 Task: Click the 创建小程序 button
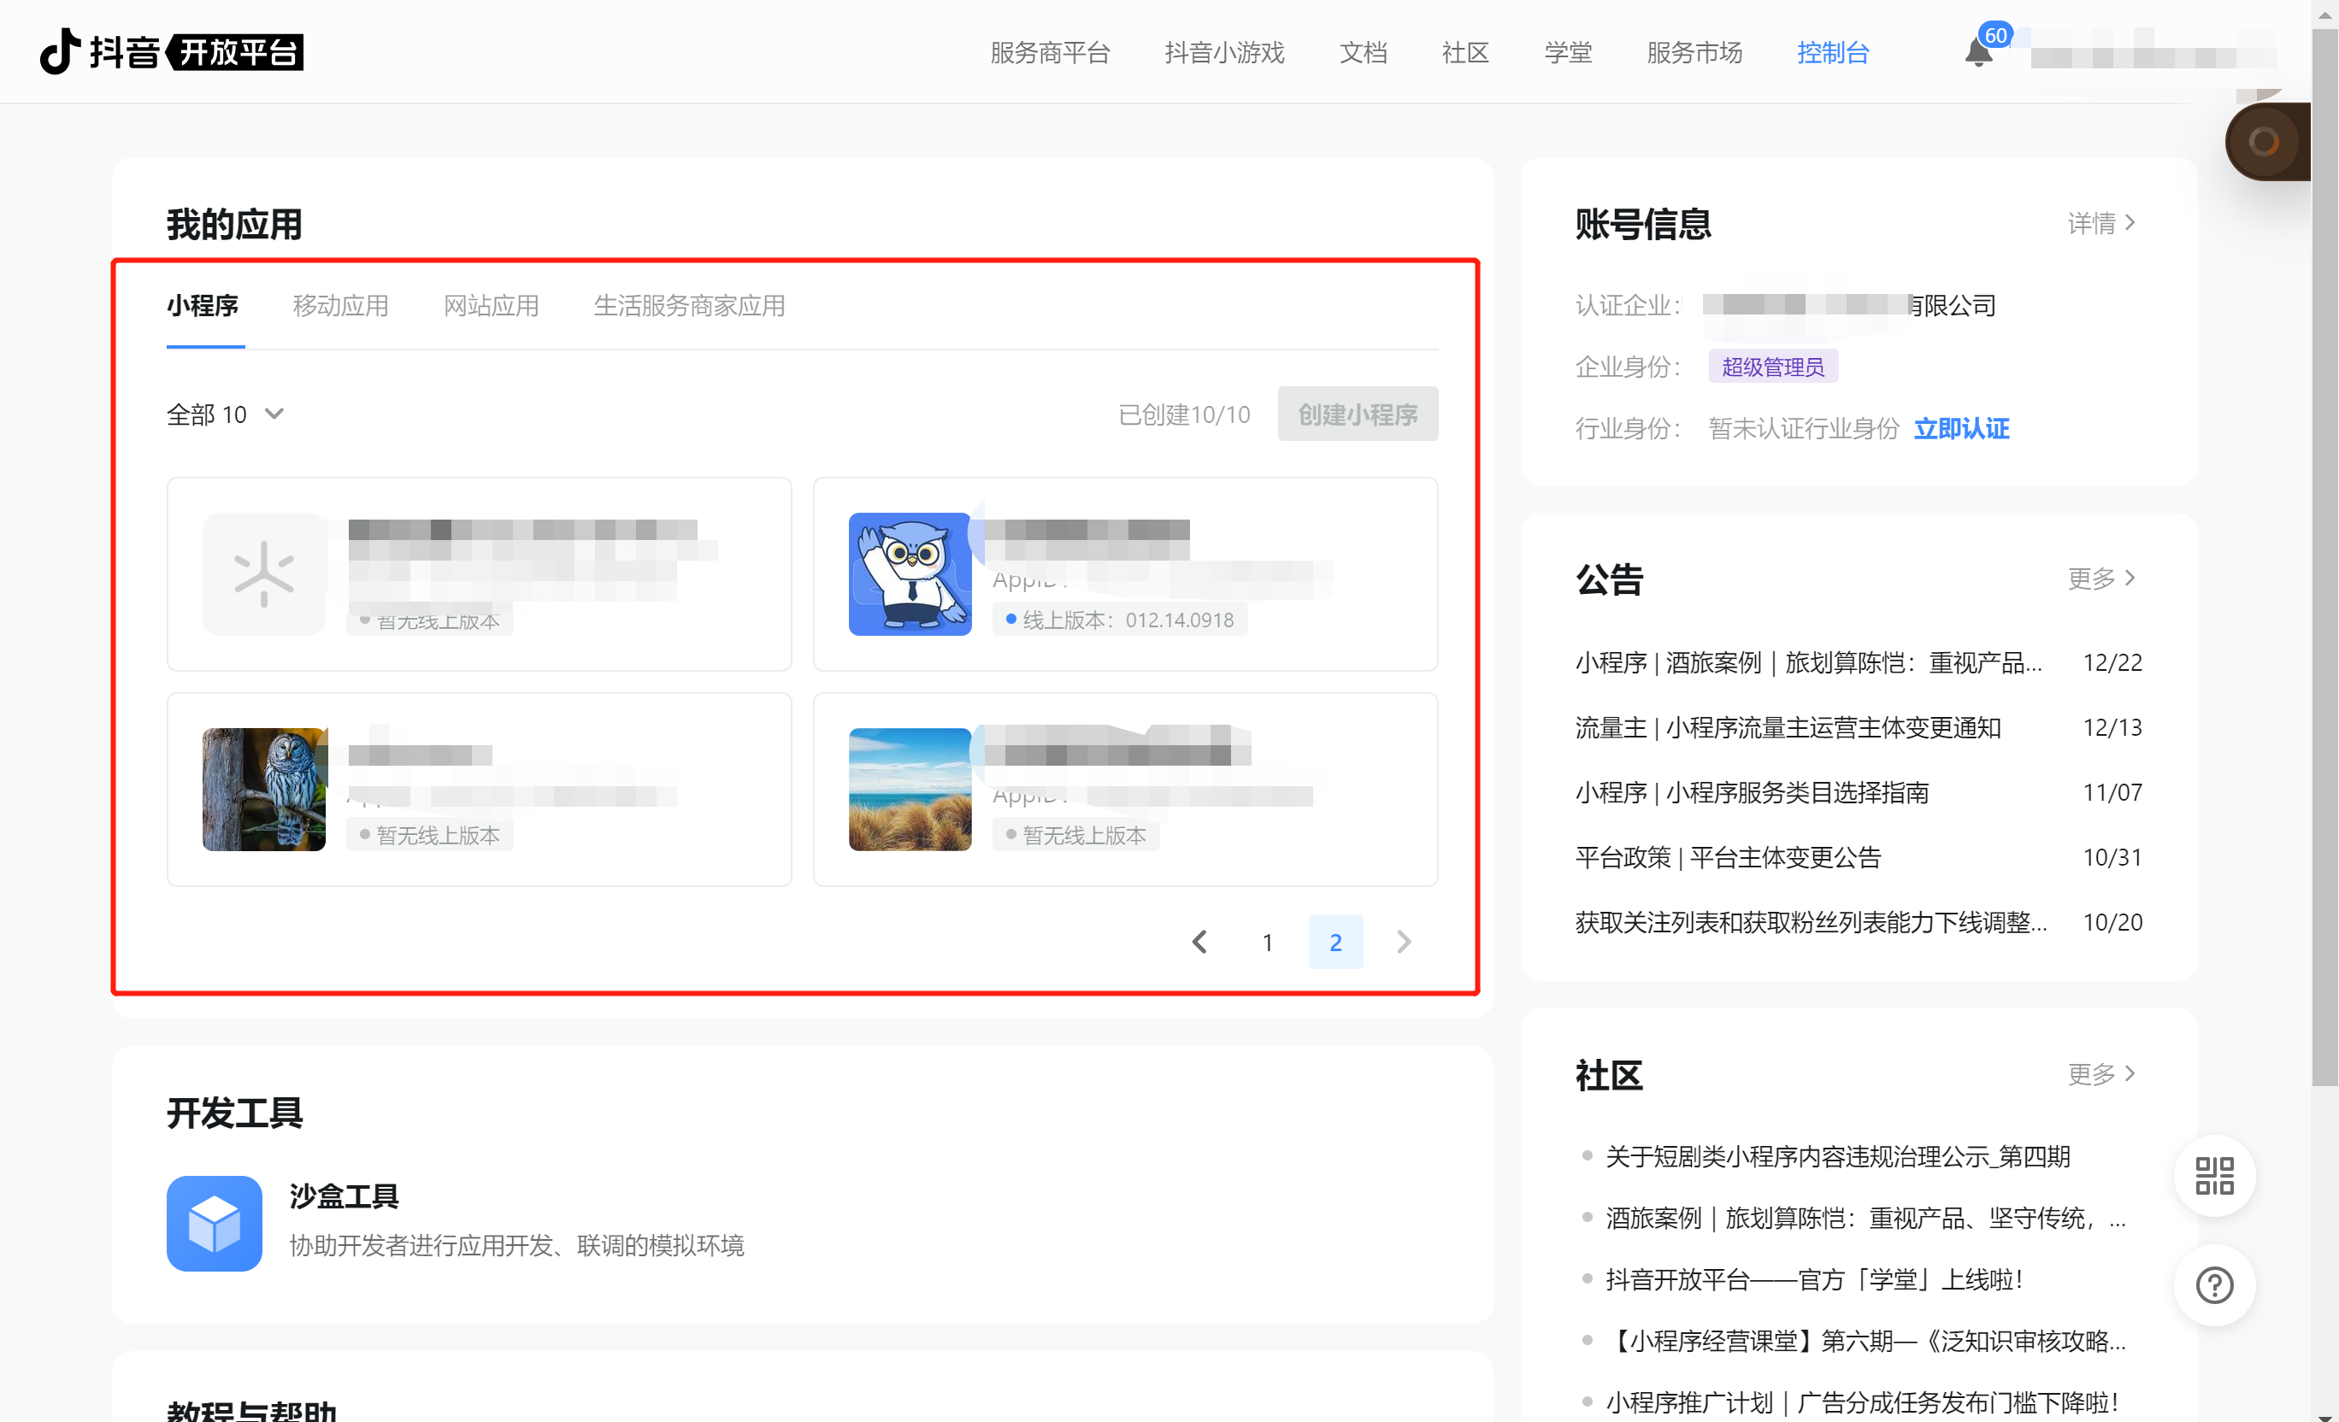click(x=1358, y=414)
